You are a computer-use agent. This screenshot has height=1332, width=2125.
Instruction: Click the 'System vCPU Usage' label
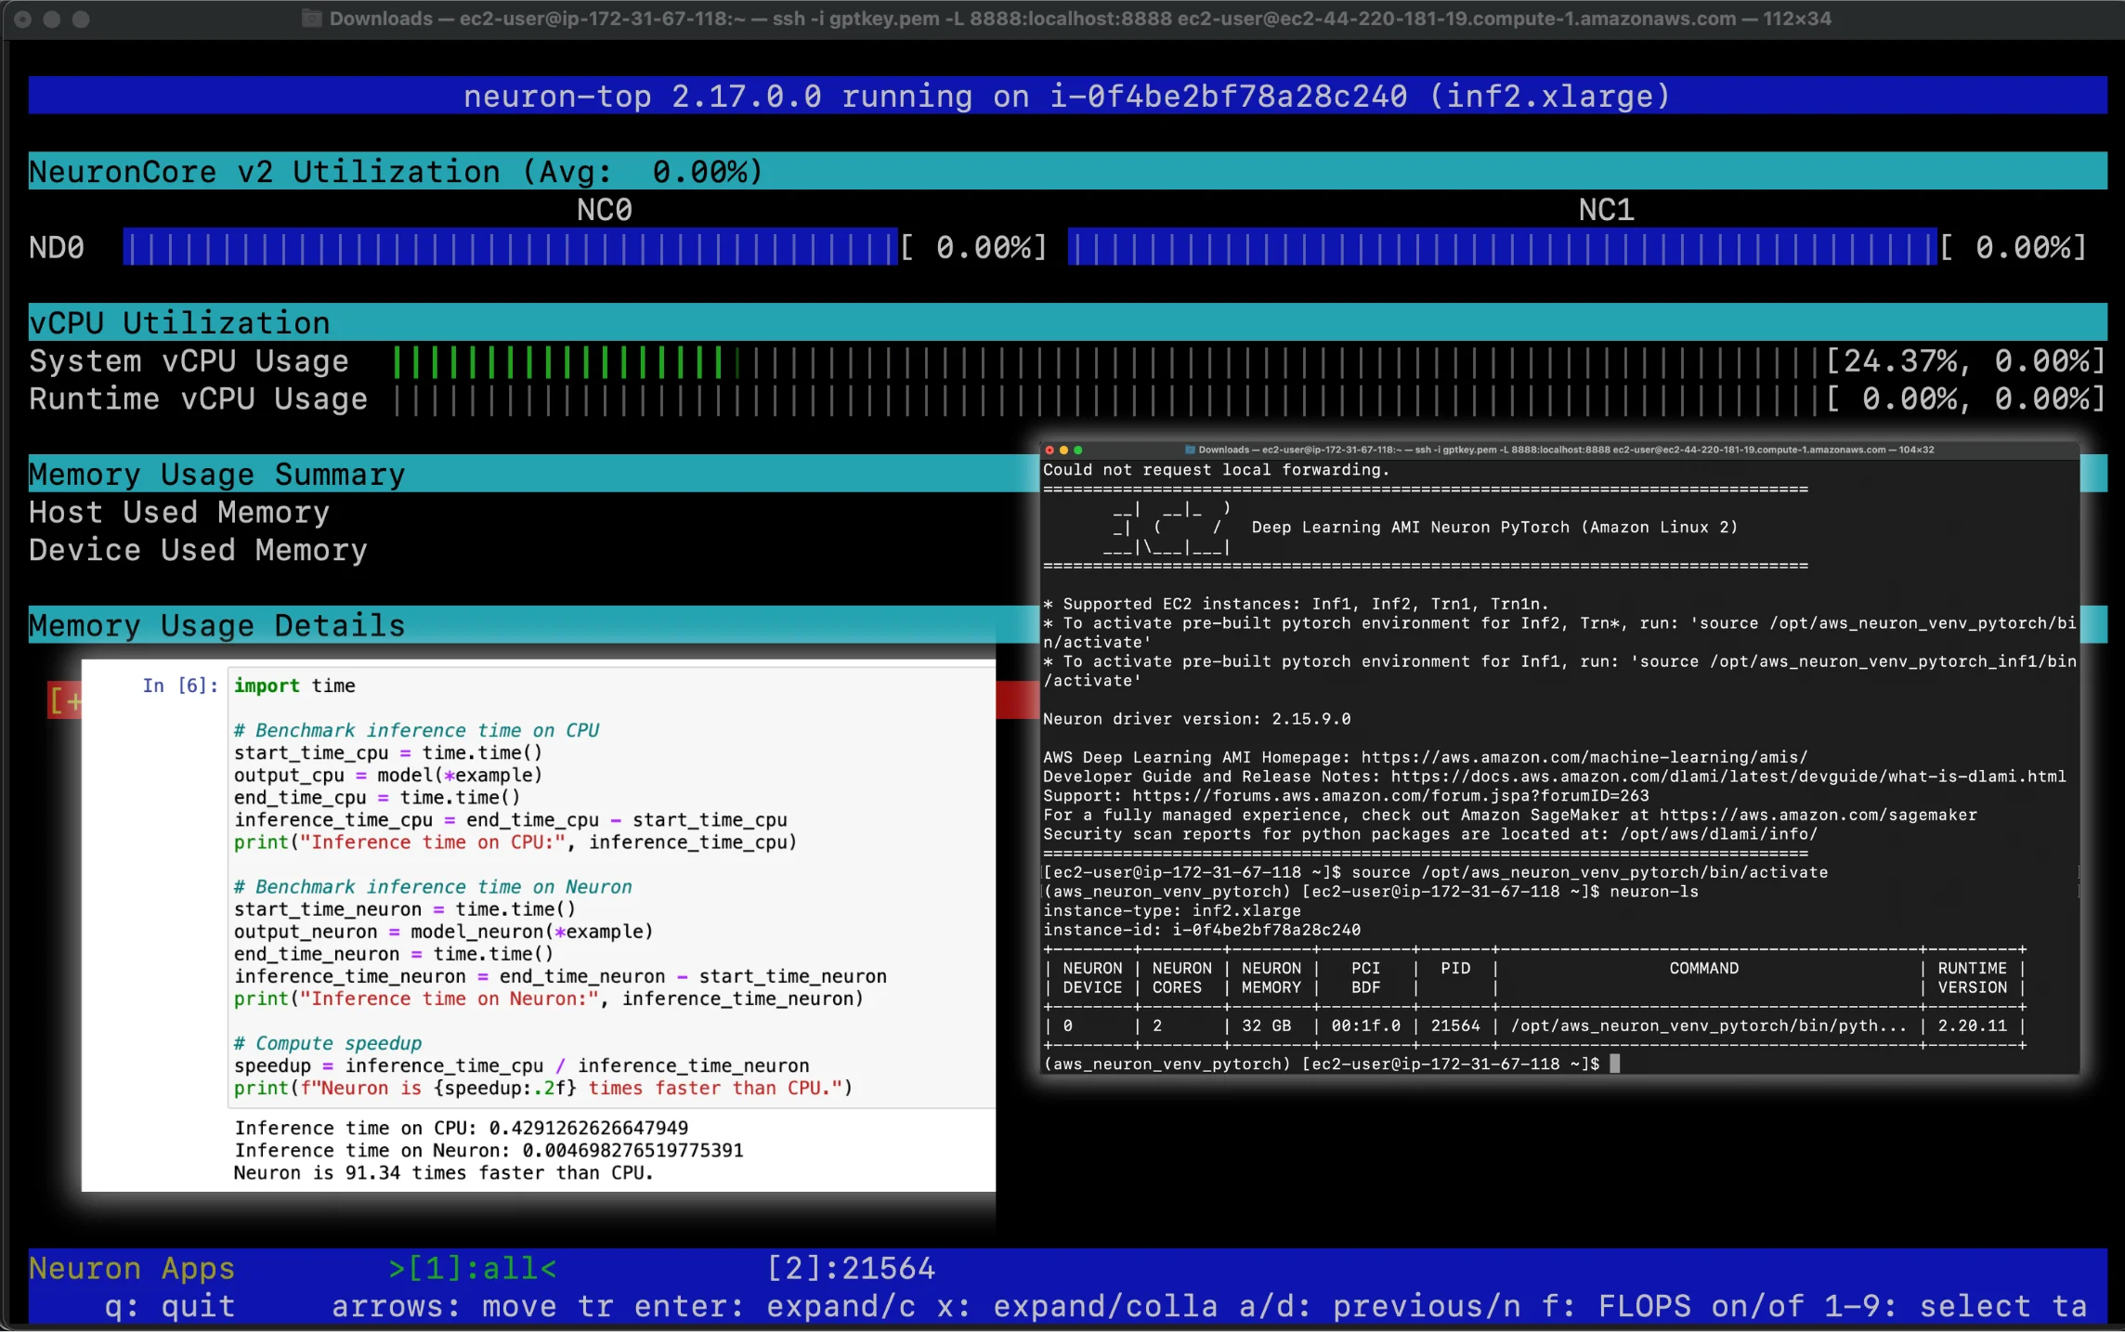pos(189,361)
